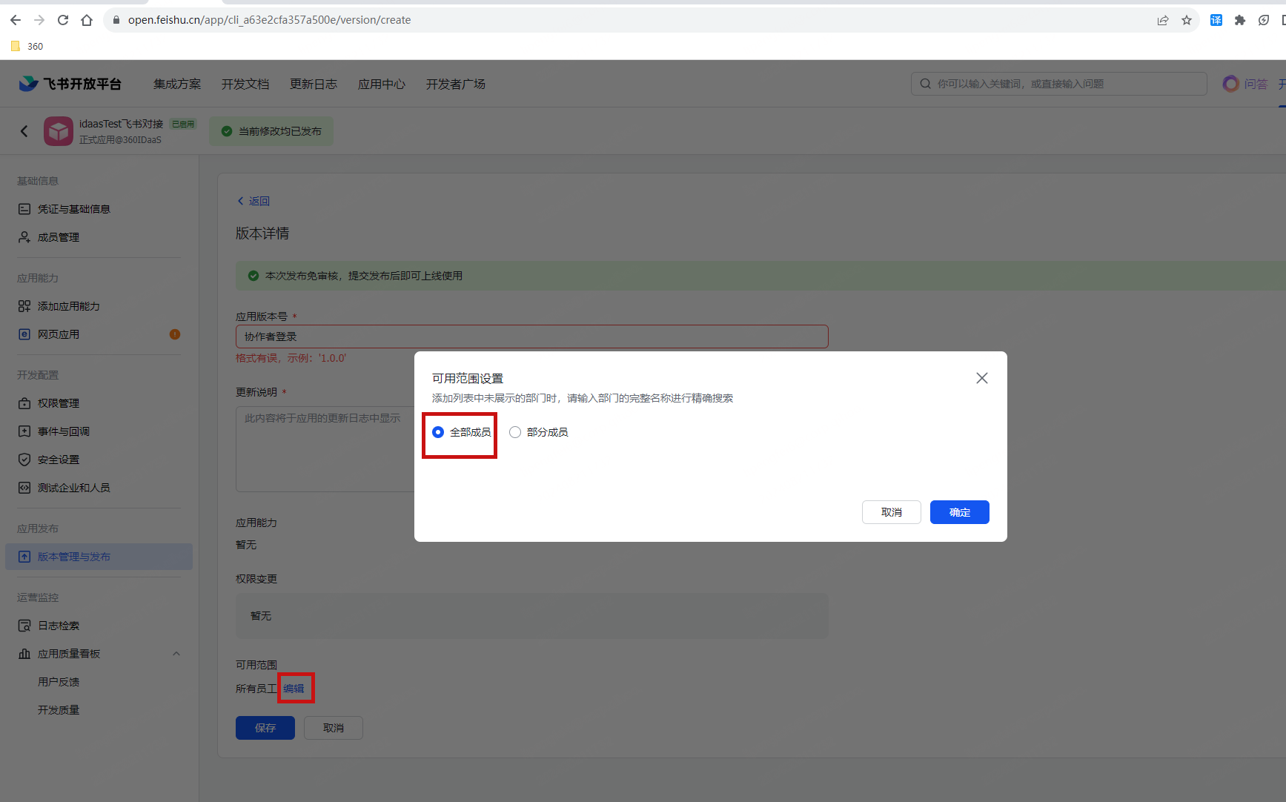Click the 当前修改均已发布 status badge
The image size is (1286, 802).
[x=271, y=131]
